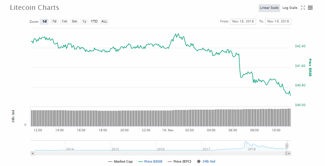Toggle Market Cap series in legend
The width and height of the screenshot is (325, 166).
pyautogui.click(x=120, y=162)
